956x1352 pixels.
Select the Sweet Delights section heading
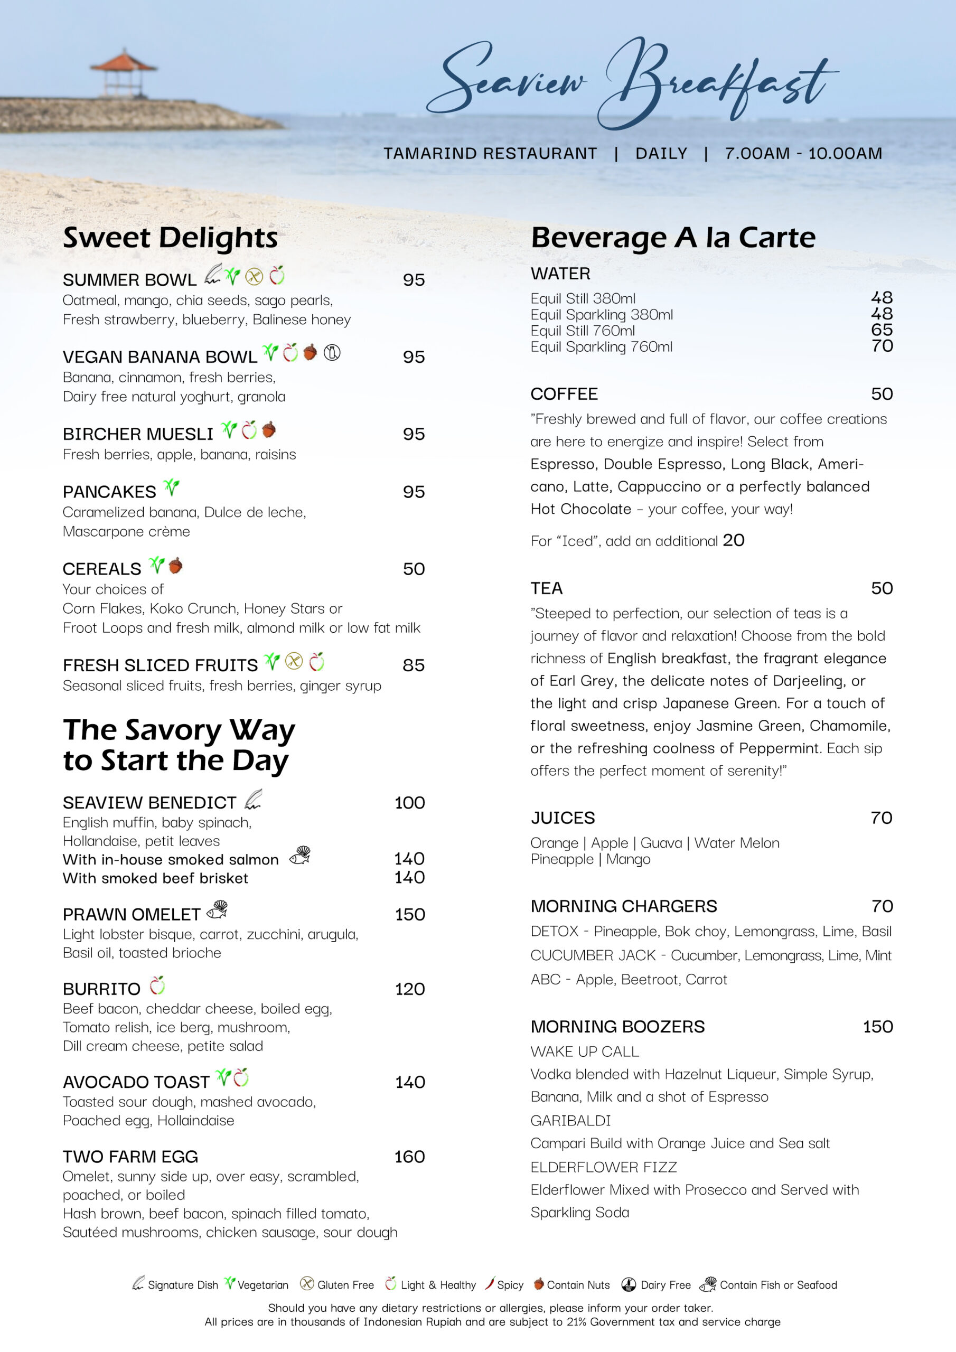pos(170,238)
